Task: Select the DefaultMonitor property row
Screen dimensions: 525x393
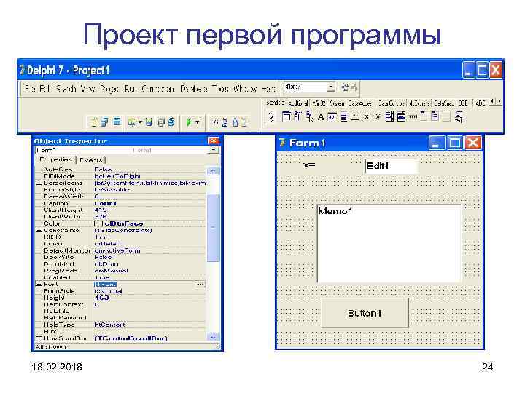Action: 120,250
